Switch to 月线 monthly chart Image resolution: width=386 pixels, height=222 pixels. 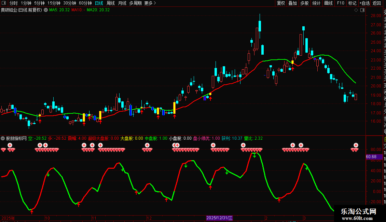coord(122,3)
